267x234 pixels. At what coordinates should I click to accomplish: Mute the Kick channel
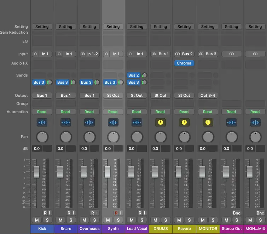pyautogui.click(x=37, y=220)
